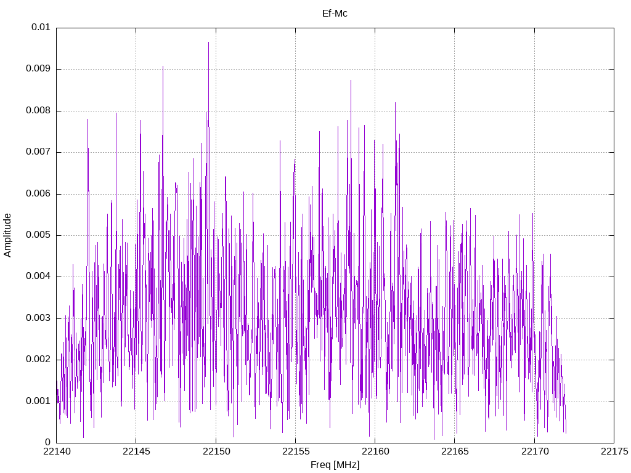The height and width of the screenshot is (473, 631).
Task: Click the y-axis tick label 0.004
Action: point(38,277)
